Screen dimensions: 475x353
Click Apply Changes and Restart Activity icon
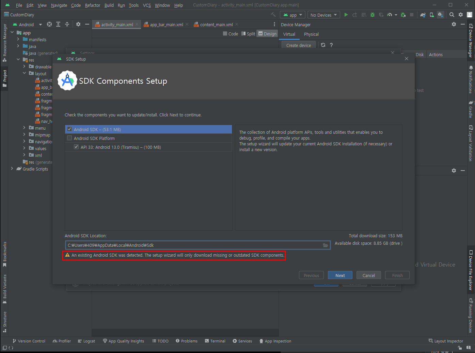point(355,15)
